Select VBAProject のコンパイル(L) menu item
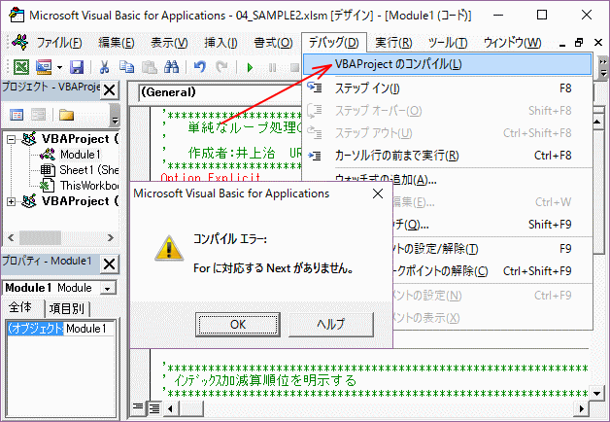This screenshot has width=610, height=422. pyautogui.click(x=448, y=64)
